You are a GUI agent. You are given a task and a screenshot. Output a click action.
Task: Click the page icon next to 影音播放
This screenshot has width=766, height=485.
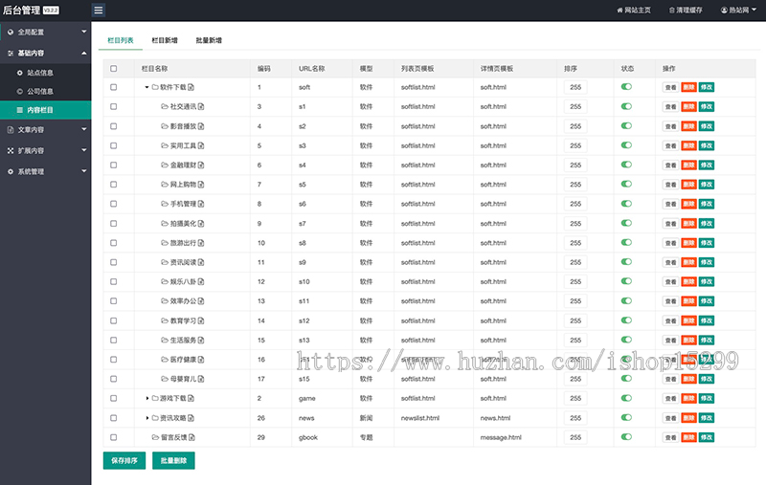coord(201,126)
